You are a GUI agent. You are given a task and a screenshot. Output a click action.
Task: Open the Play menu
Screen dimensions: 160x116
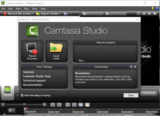point(26,9)
